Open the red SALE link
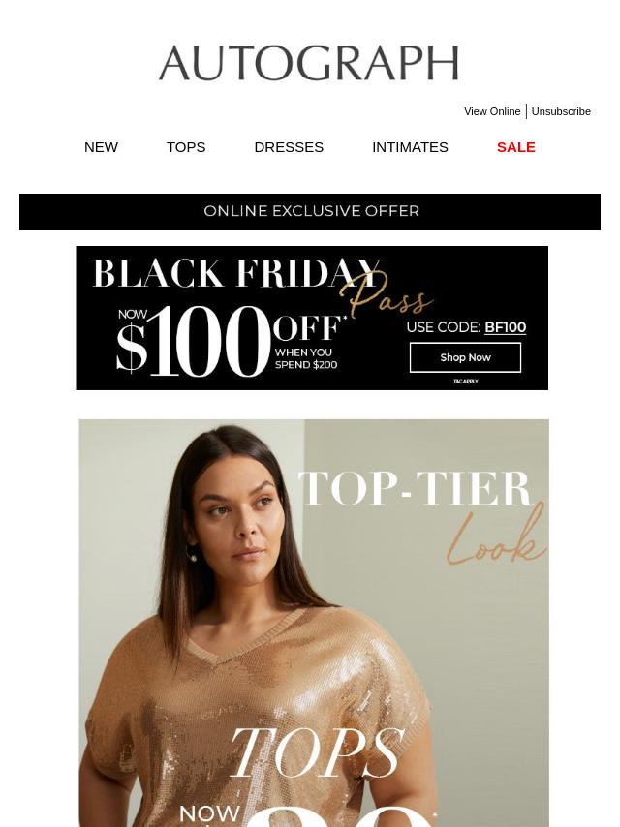 pos(516,147)
